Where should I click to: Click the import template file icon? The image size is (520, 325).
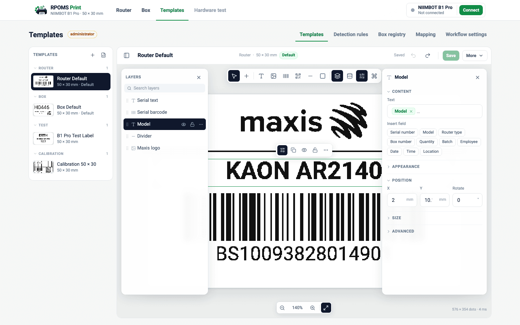click(103, 55)
